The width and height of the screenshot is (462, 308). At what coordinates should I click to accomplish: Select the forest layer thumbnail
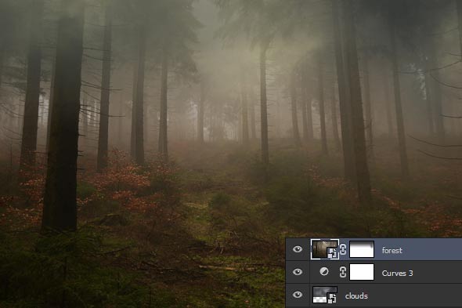(325, 249)
